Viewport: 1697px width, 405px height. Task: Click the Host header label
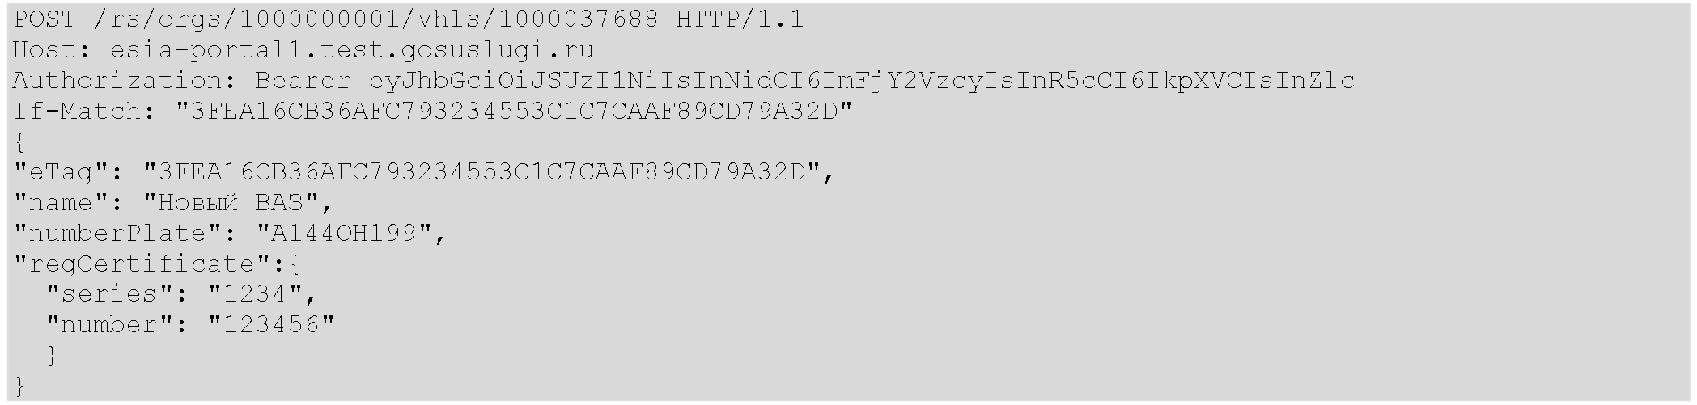(53, 50)
